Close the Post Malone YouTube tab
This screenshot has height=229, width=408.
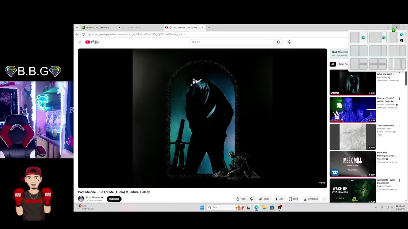pyautogui.click(x=203, y=27)
